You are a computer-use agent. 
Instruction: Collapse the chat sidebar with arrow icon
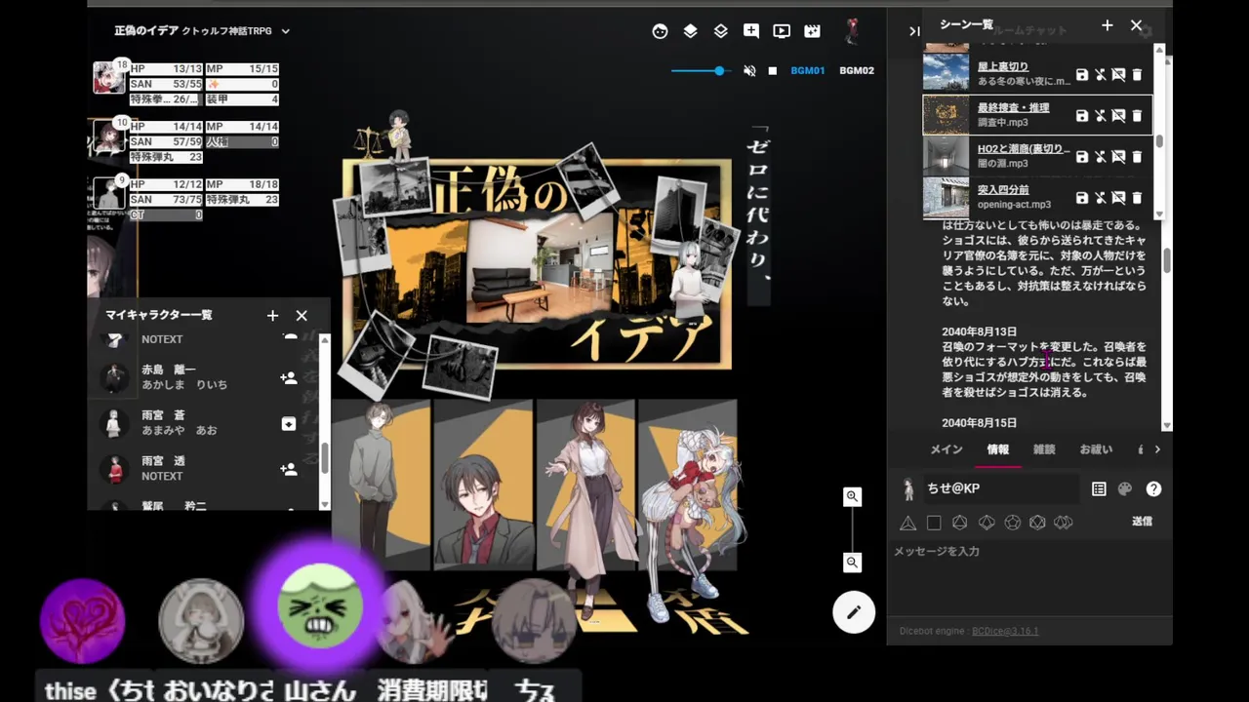point(914,31)
